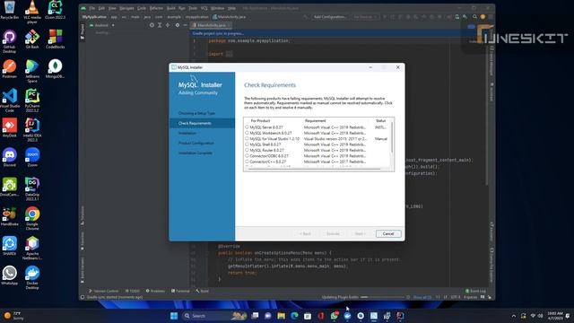Open Event Log in Android Studio
The width and height of the screenshot is (574, 323).
click(x=475, y=291)
